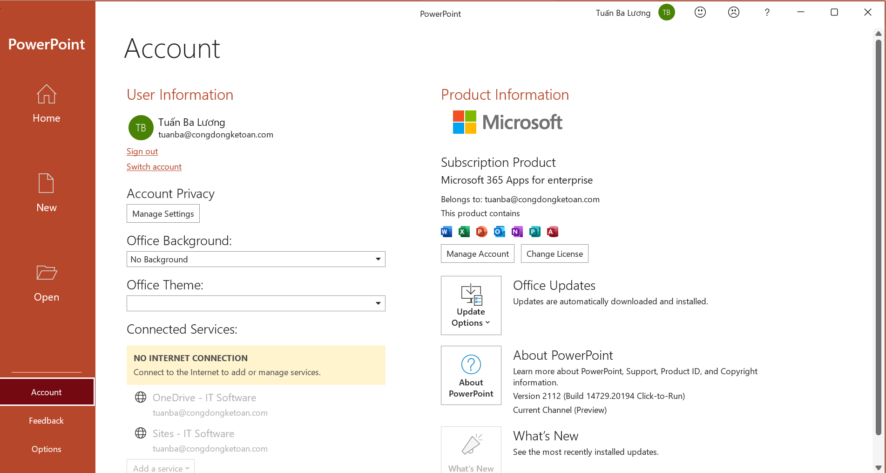Click the TB avatar in title bar

point(667,13)
